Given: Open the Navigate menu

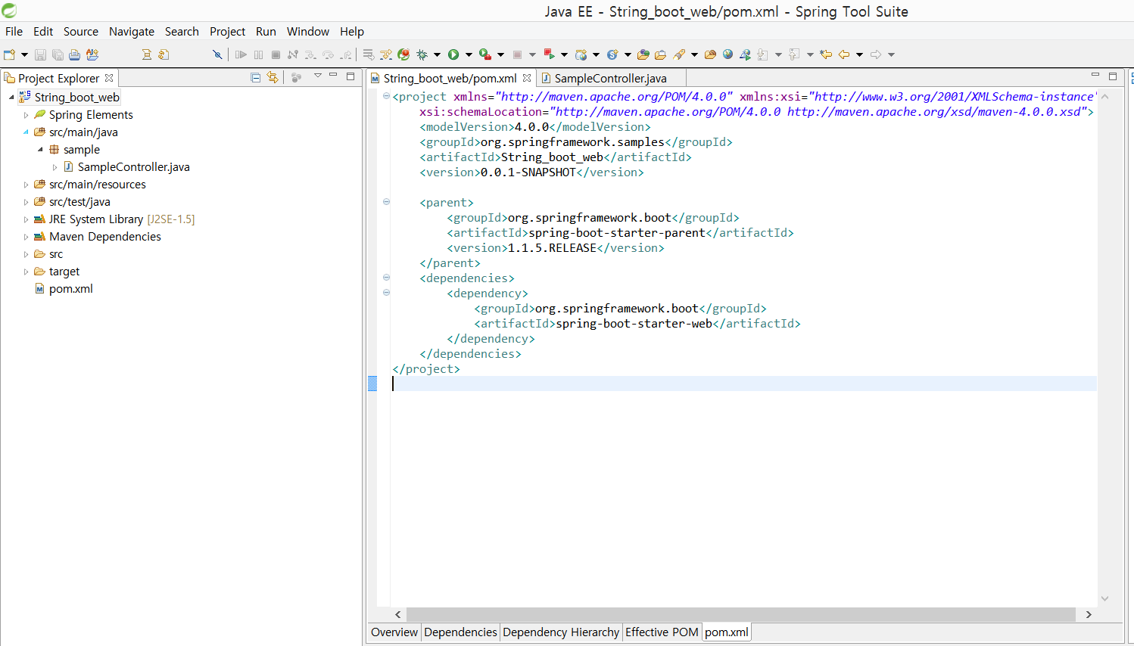Looking at the screenshot, I should click(x=132, y=32).
